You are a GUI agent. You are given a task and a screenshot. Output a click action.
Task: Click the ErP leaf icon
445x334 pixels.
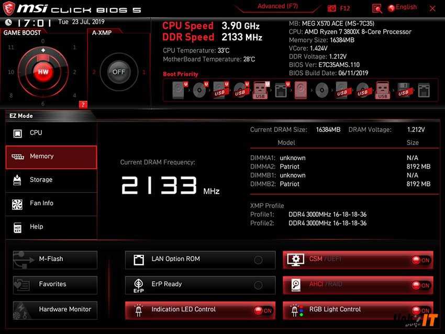(139, 285)
